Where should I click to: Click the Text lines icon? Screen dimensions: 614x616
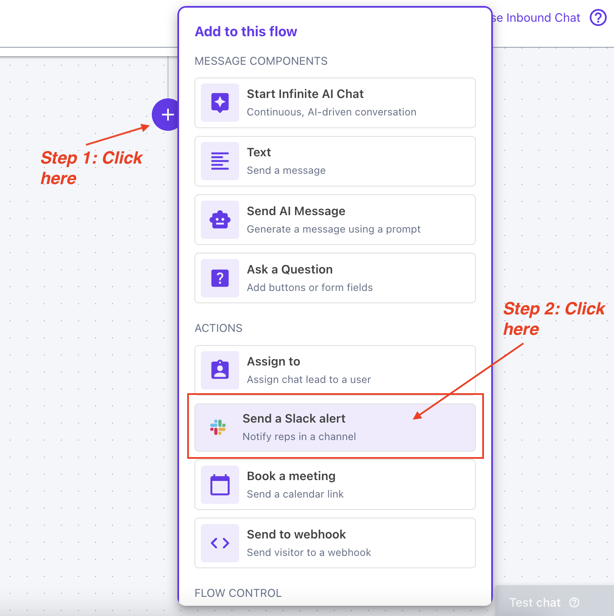tap(220, 161)
